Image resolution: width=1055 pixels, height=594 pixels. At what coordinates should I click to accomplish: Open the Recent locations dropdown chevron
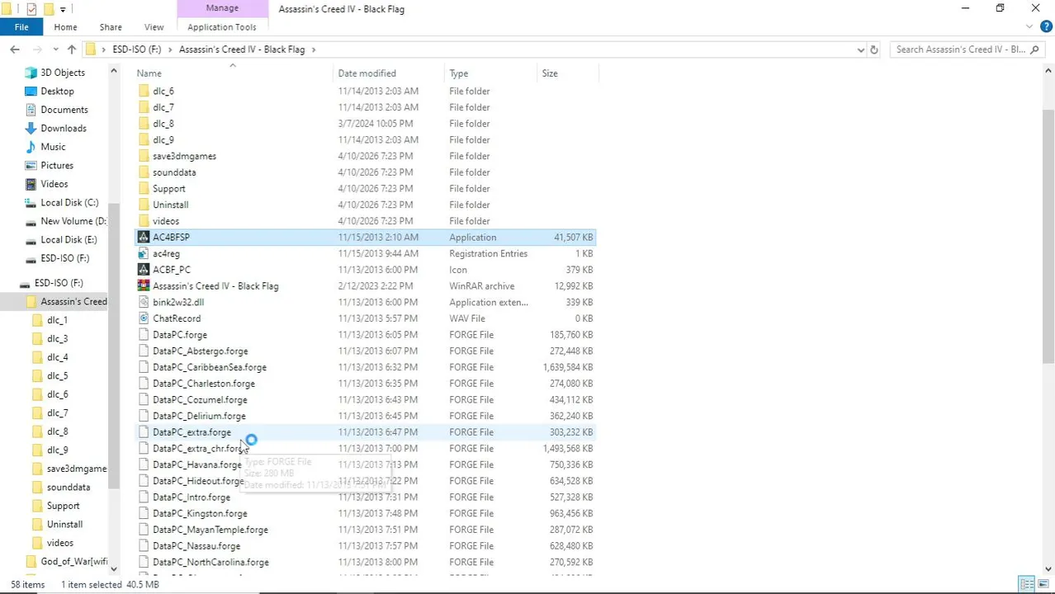[55, 49]
